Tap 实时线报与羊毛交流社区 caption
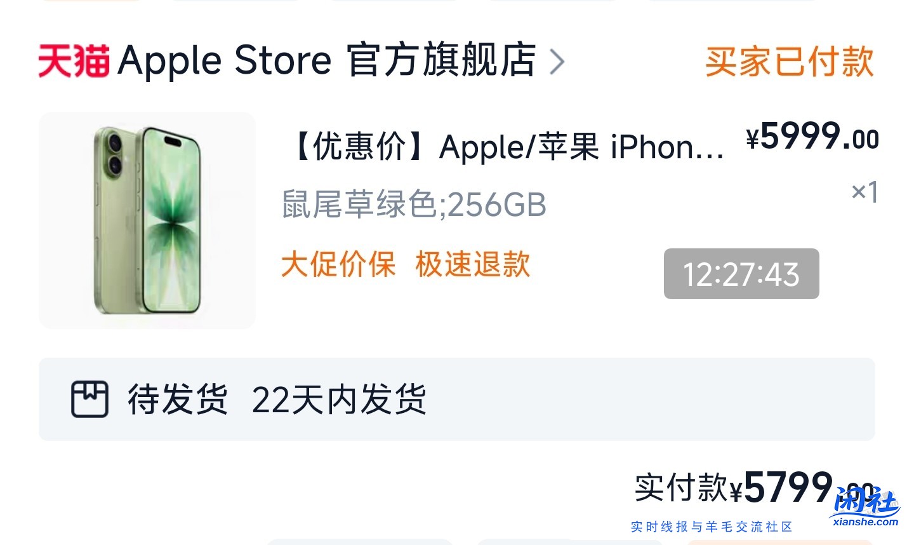Screen dimensions: 914x545 point(712,527)
